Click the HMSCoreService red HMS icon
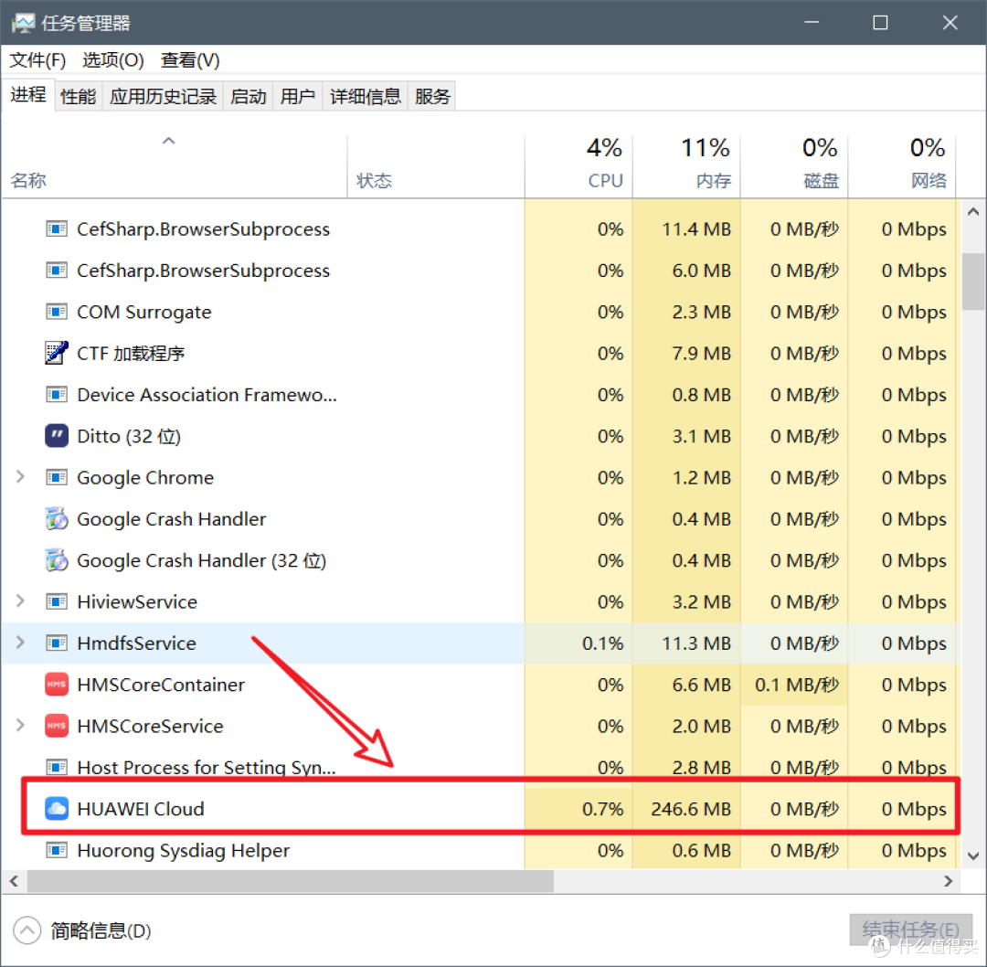The height and width of the screenshot is (967, 987). [x=57, y=726]
